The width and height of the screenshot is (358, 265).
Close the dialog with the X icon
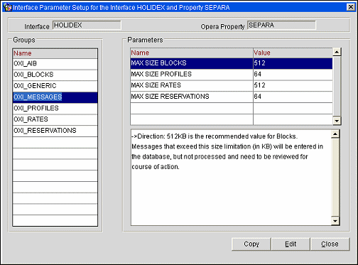351,7
